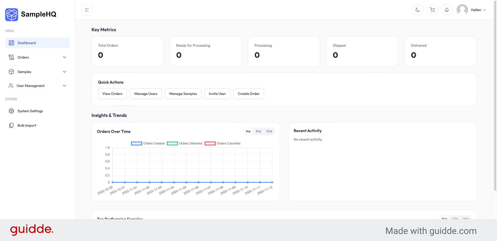
Task: Expand the User Managment submenu chevron
Action: (64, 86)
